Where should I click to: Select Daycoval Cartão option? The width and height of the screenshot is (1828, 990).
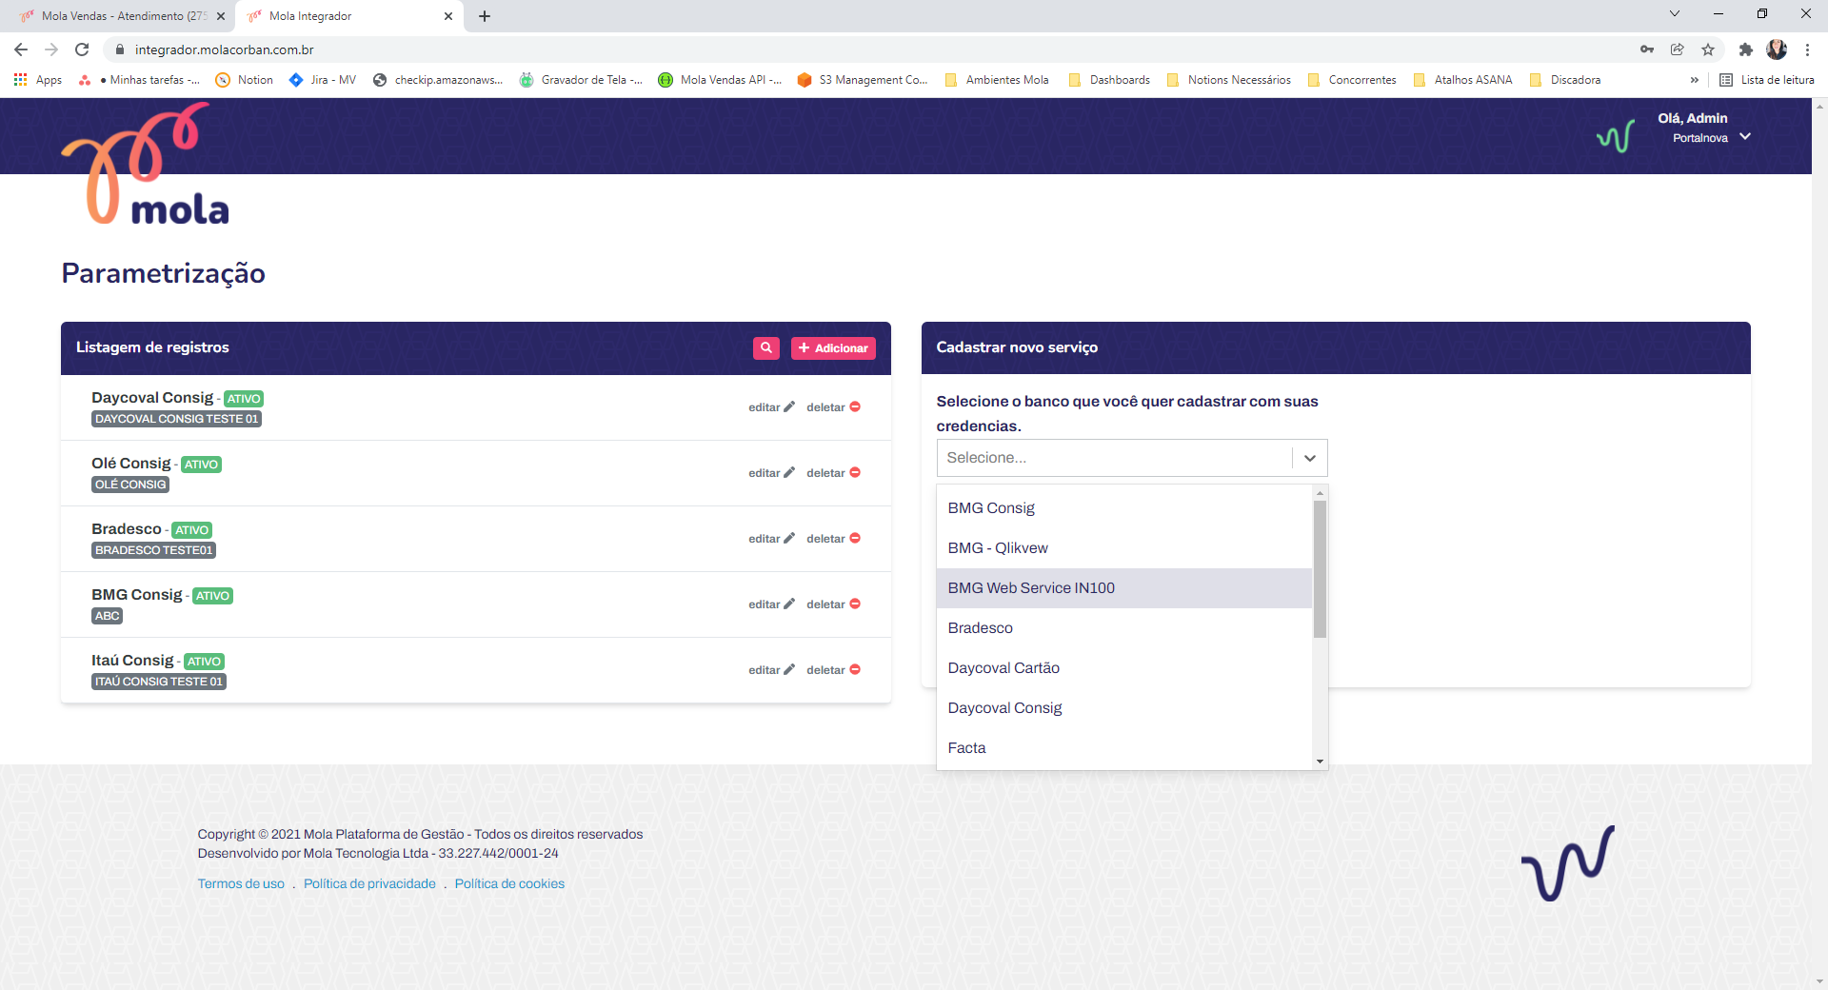click(1123, 668)
